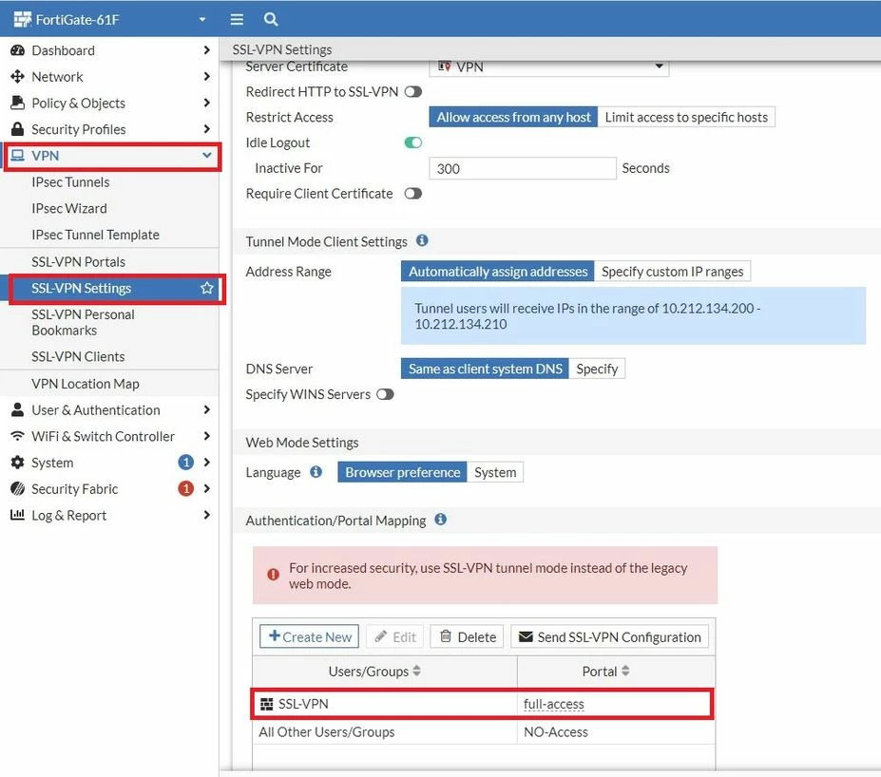
Task: Click Authentication/Portal Mapping info icon
Action: pos(441,520)
